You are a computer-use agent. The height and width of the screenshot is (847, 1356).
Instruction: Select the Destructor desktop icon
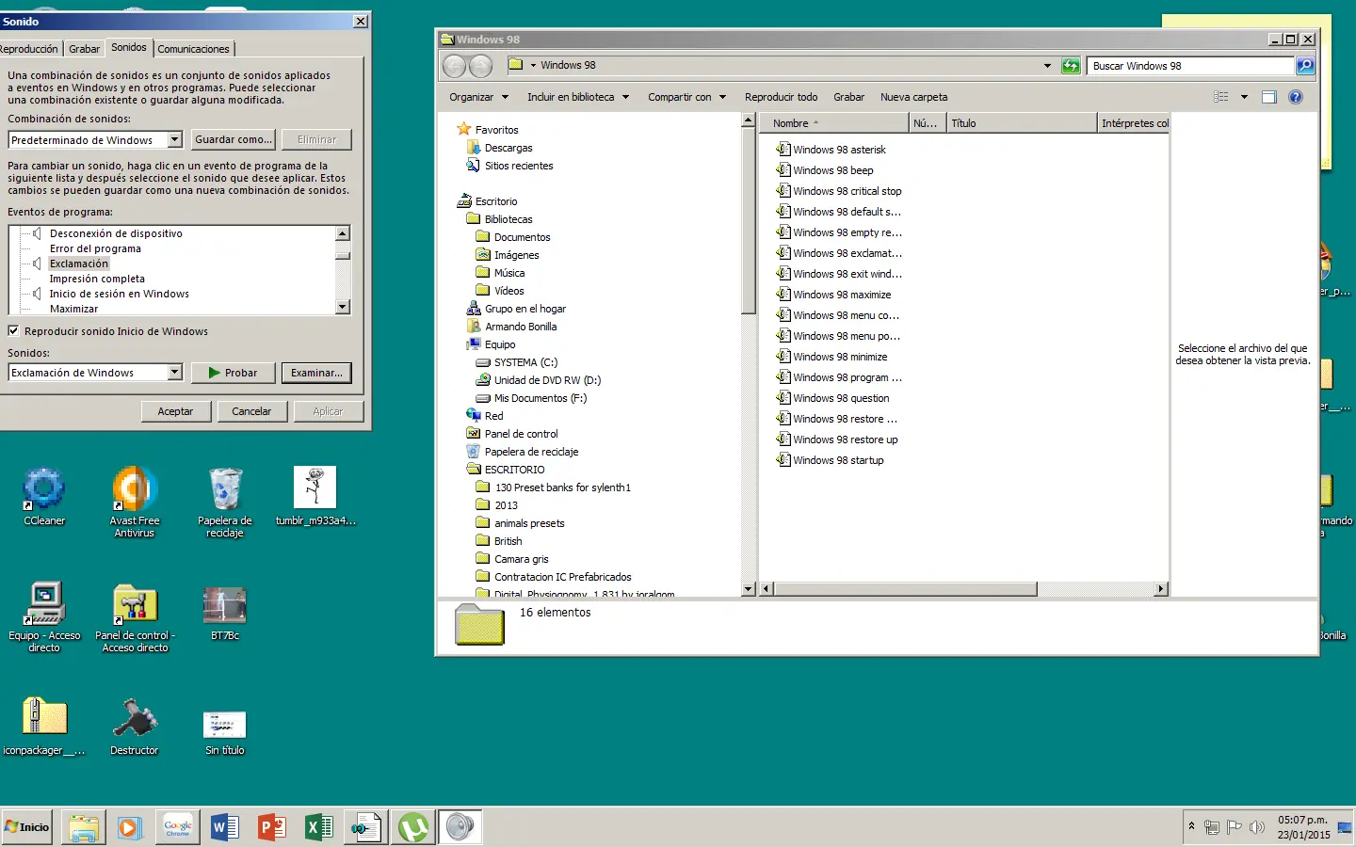click(135, 726)
